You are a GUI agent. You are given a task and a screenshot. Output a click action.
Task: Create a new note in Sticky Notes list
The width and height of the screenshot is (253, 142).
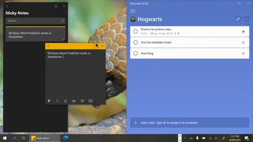point(7,6)
